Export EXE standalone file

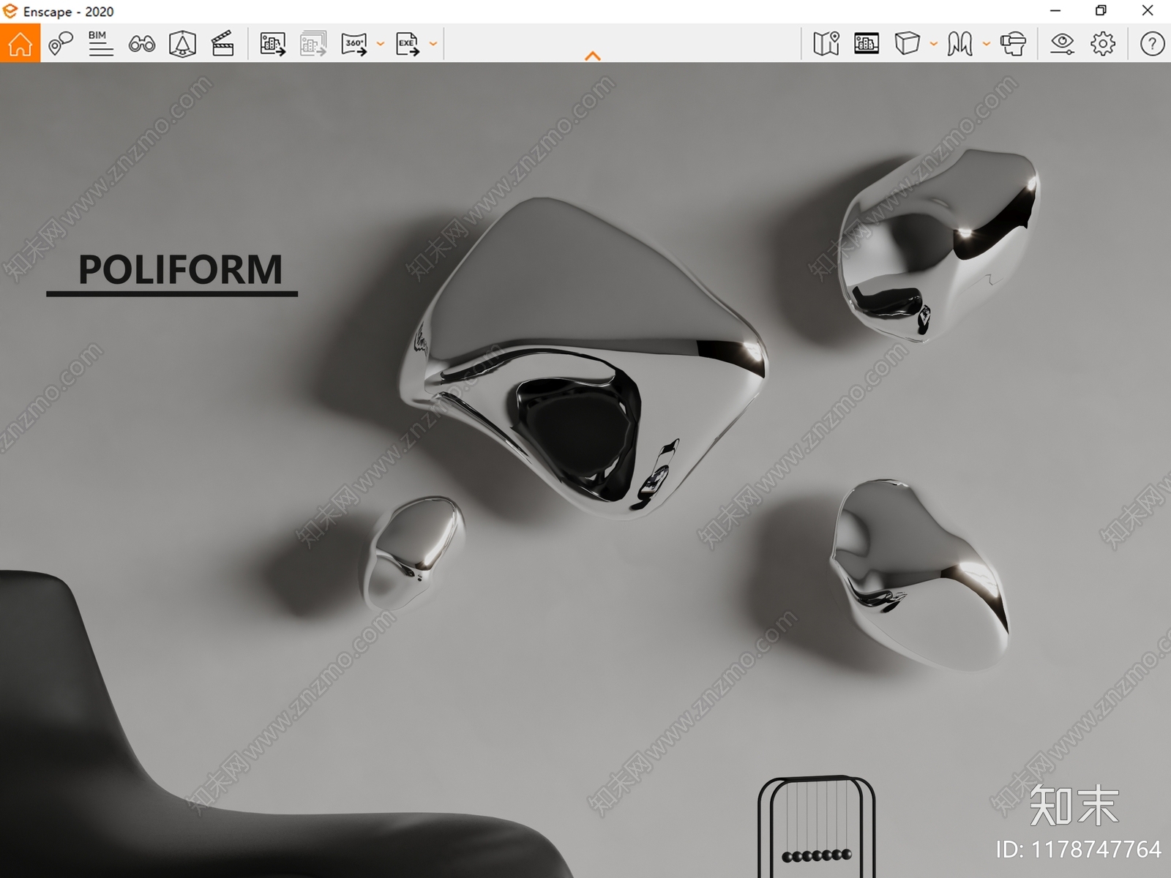pos(408,45)
